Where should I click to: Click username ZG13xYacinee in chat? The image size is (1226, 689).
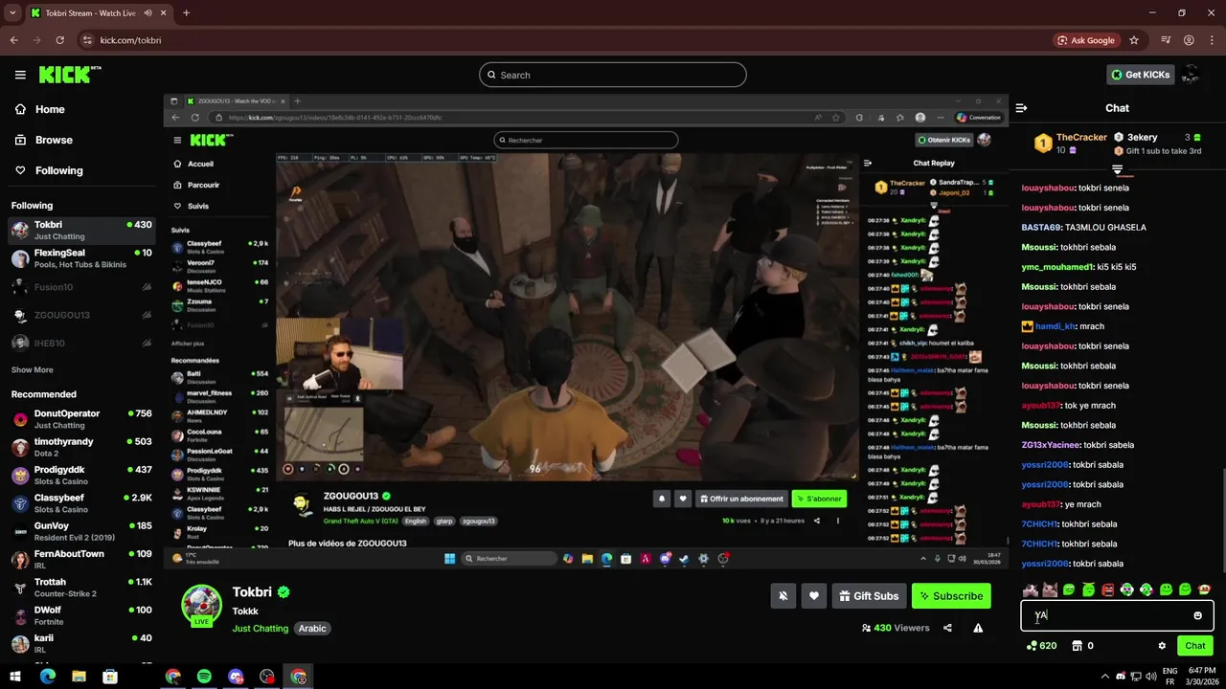1051,445
